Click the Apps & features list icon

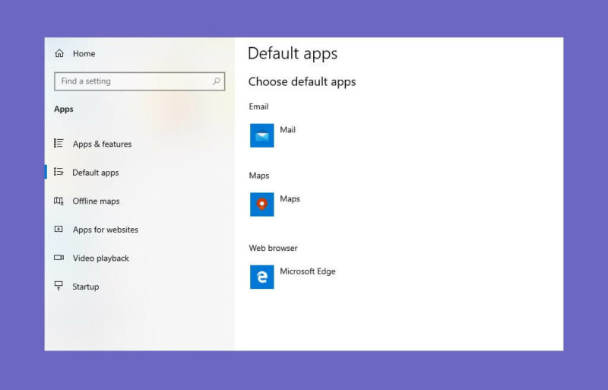point(59,144)
